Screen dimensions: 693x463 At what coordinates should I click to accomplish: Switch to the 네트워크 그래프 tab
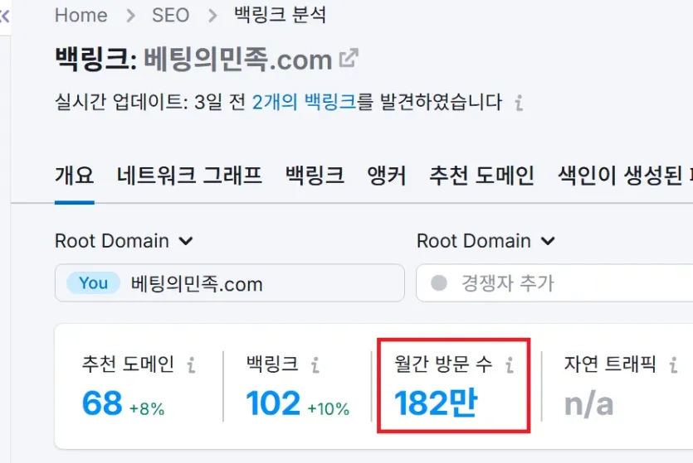tap(189, 176)
